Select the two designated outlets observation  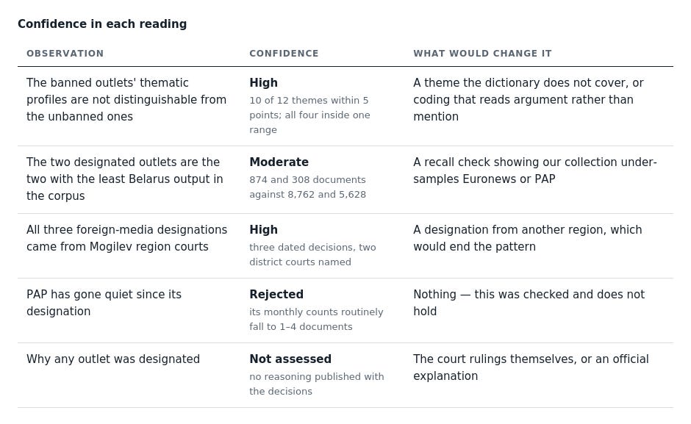coord(125,179)
